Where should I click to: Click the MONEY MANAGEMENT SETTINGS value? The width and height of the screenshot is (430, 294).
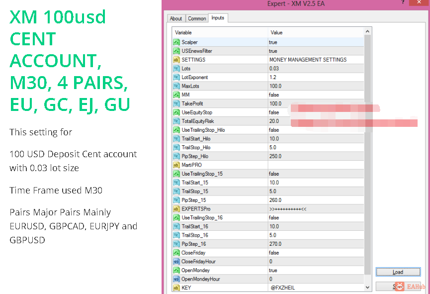[x=308, y=60]
